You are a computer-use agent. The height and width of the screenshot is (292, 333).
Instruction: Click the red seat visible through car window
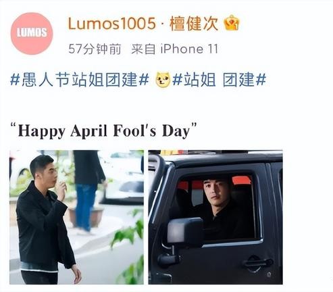pos(242,181)
